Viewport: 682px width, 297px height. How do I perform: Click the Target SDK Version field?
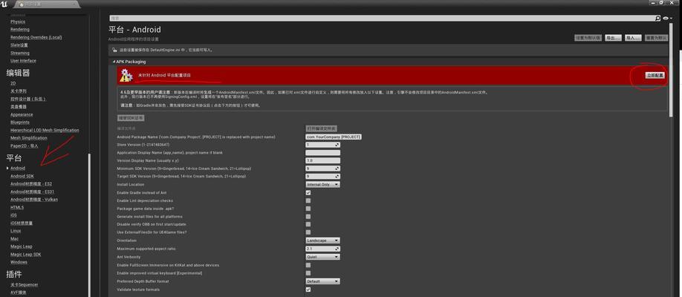(x=322, y=177)
